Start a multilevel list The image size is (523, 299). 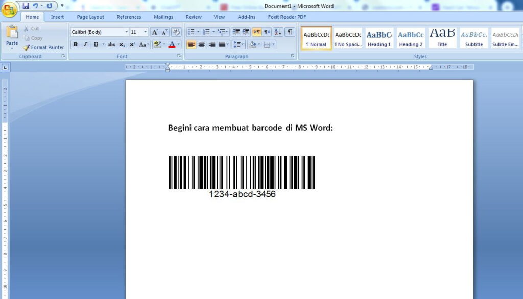click(222, 32)
